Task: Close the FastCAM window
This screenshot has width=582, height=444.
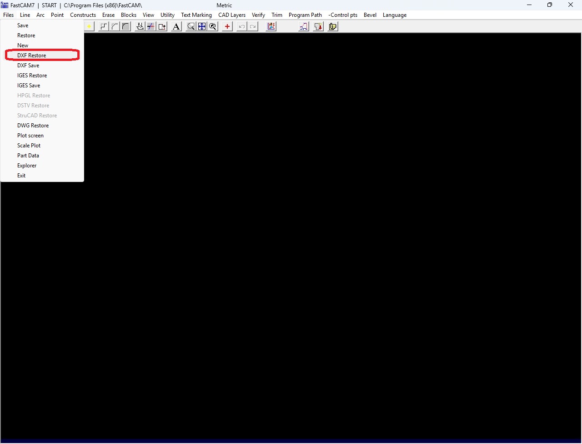Action: (571, 5)
